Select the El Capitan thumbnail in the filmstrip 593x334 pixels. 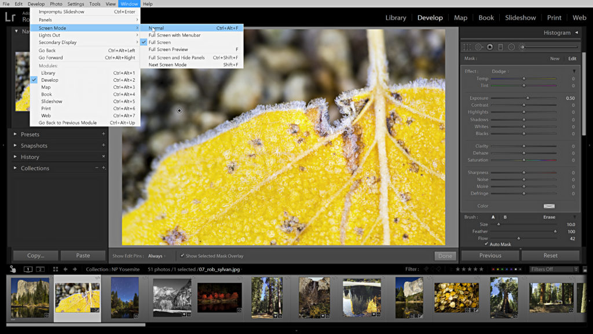click(29, 297)
